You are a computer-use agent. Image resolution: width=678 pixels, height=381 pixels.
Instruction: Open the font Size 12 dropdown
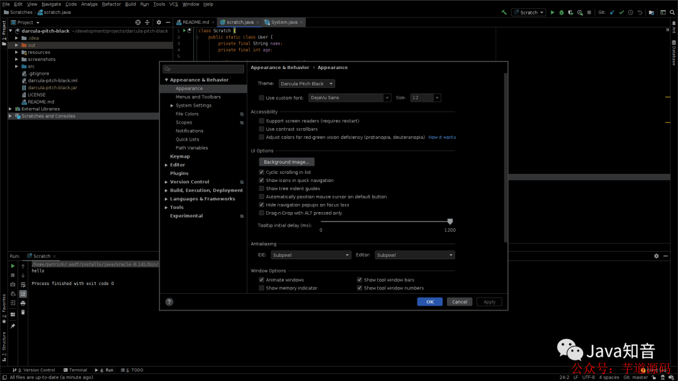(426, 98)
